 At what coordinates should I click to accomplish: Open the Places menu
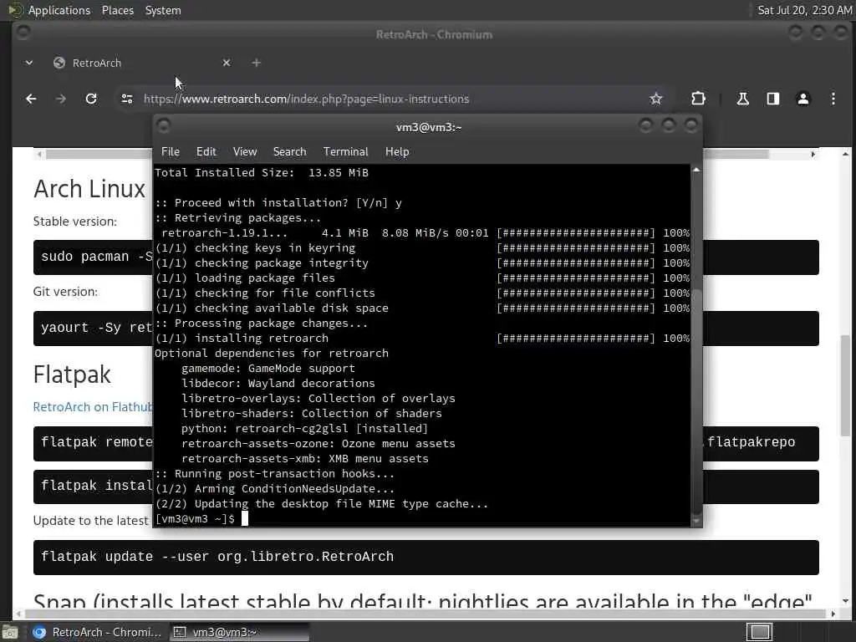click(x=118, y=10)
